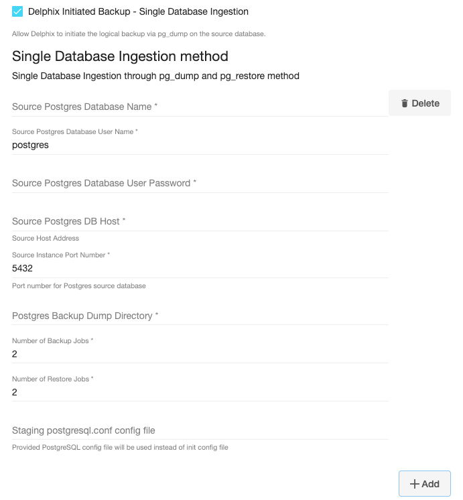The width and height of the screenshot is (463, 500).
Task: Click the plus icon on Add
Action: [x=414, y=484]
